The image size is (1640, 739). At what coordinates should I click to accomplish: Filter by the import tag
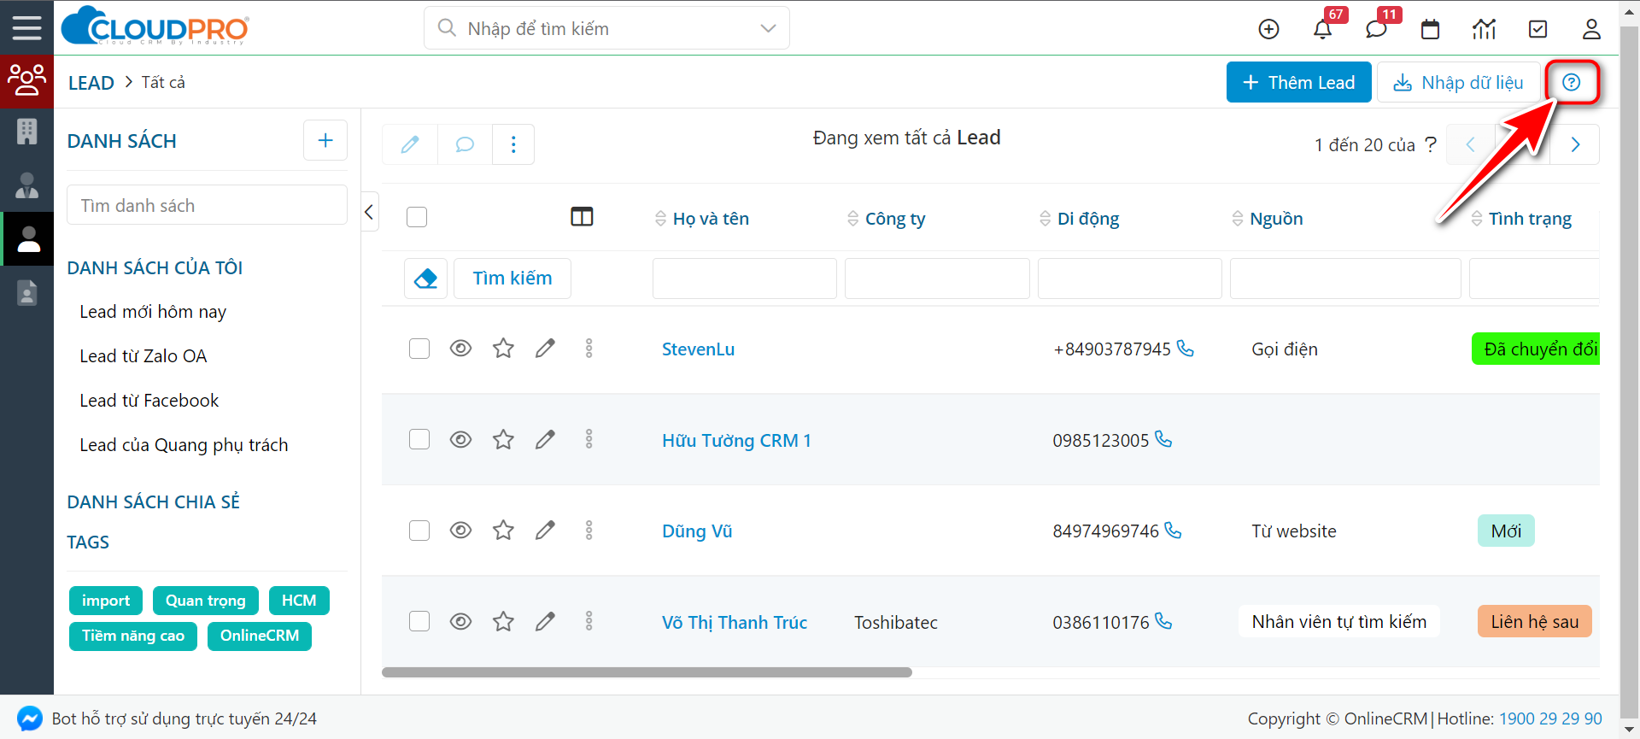click(x=106, y=601)
